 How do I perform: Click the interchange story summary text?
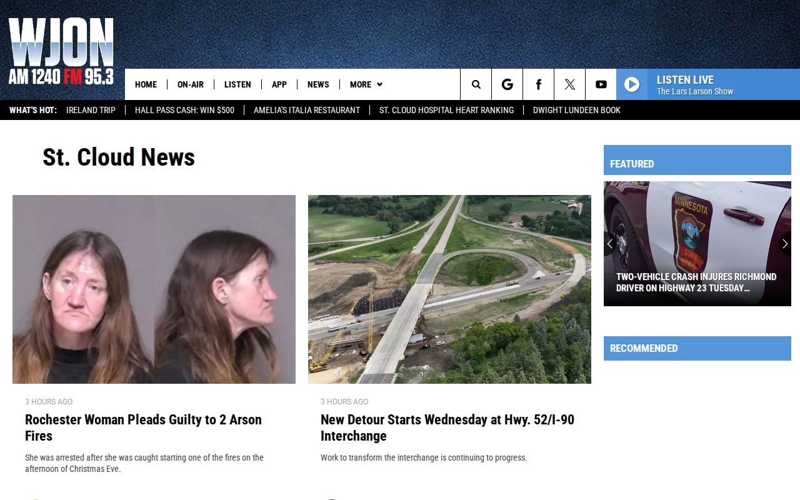coord(424,457)
